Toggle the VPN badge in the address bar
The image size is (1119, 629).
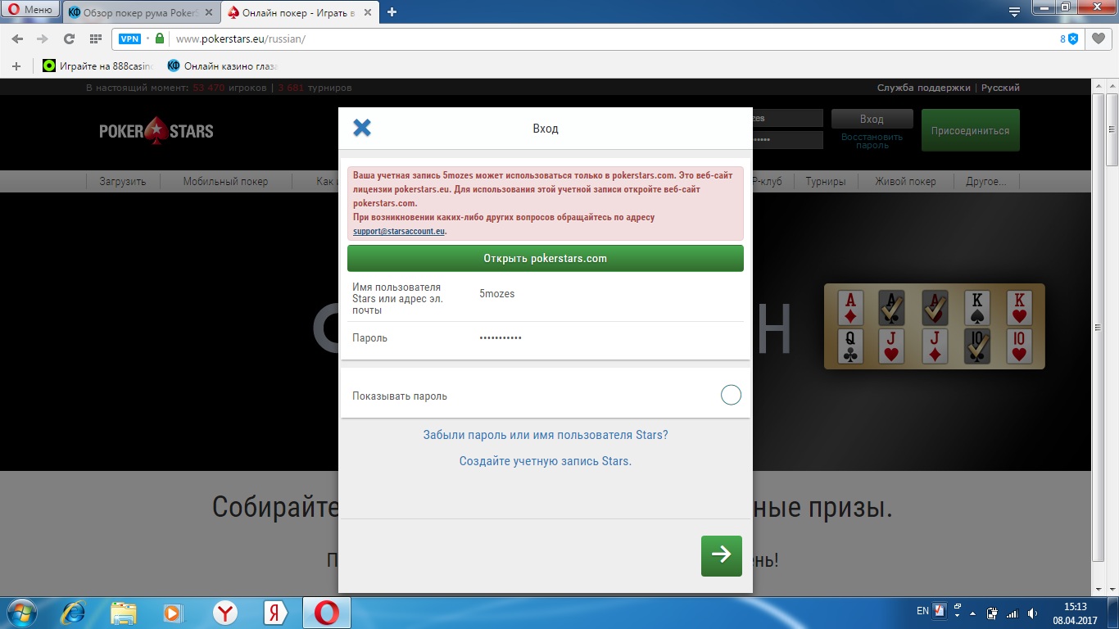coord(129,38)
